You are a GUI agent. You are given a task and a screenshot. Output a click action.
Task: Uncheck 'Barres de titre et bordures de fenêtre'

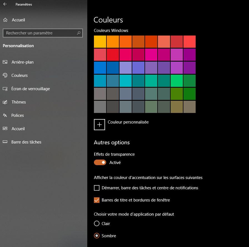point(97,200)
